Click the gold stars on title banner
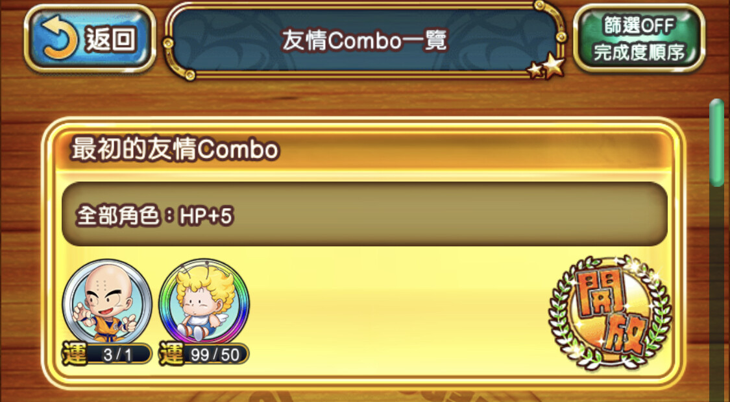 coord(546,65)
